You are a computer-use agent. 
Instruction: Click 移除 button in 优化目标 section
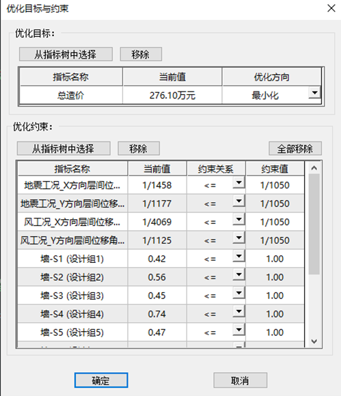click(x=141, y=54)
